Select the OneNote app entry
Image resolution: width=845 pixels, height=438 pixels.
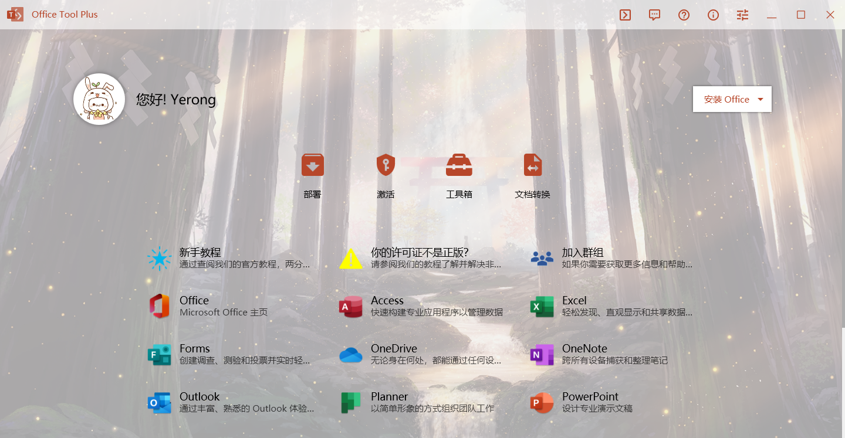tap(611, 354)
